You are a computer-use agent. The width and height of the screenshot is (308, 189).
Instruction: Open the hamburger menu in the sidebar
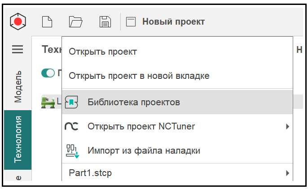18,49
